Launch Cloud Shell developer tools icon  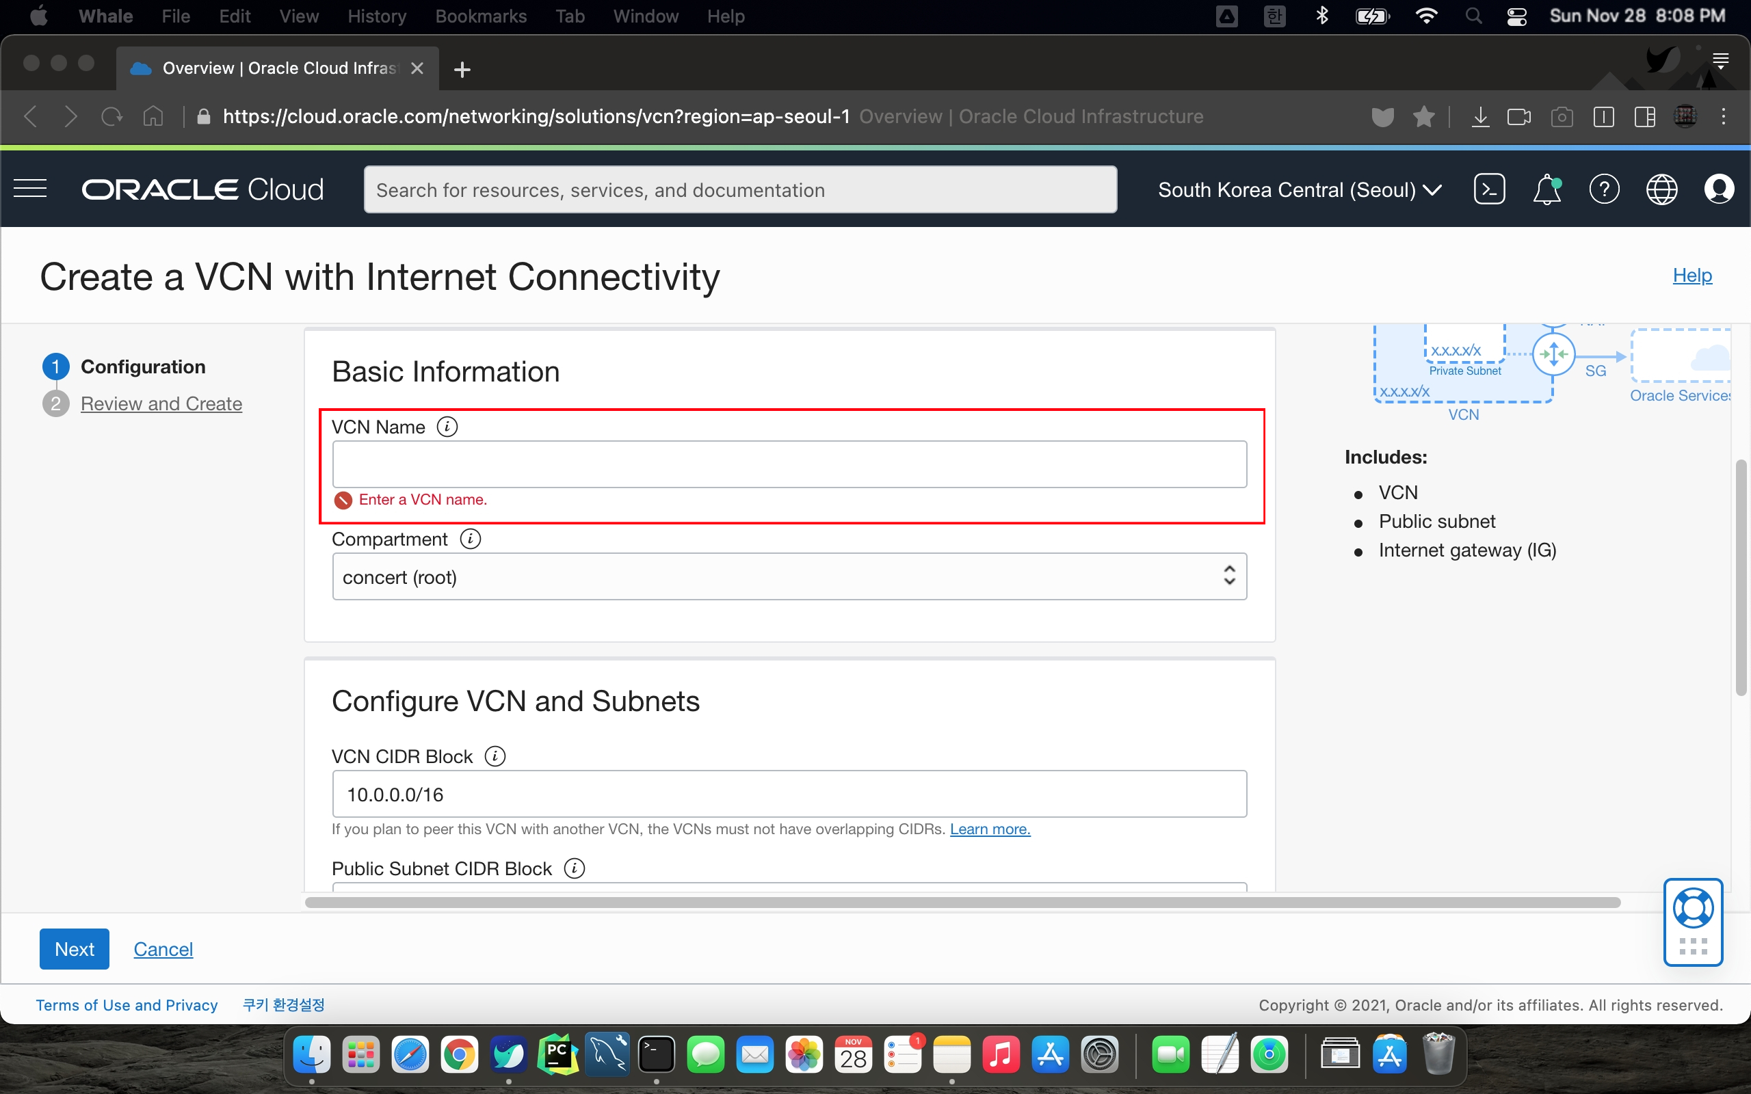click(1489, 189)
